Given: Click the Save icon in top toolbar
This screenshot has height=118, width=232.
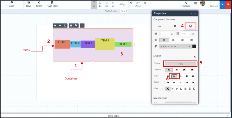Looking at the screenshot, I should point(29,3).
